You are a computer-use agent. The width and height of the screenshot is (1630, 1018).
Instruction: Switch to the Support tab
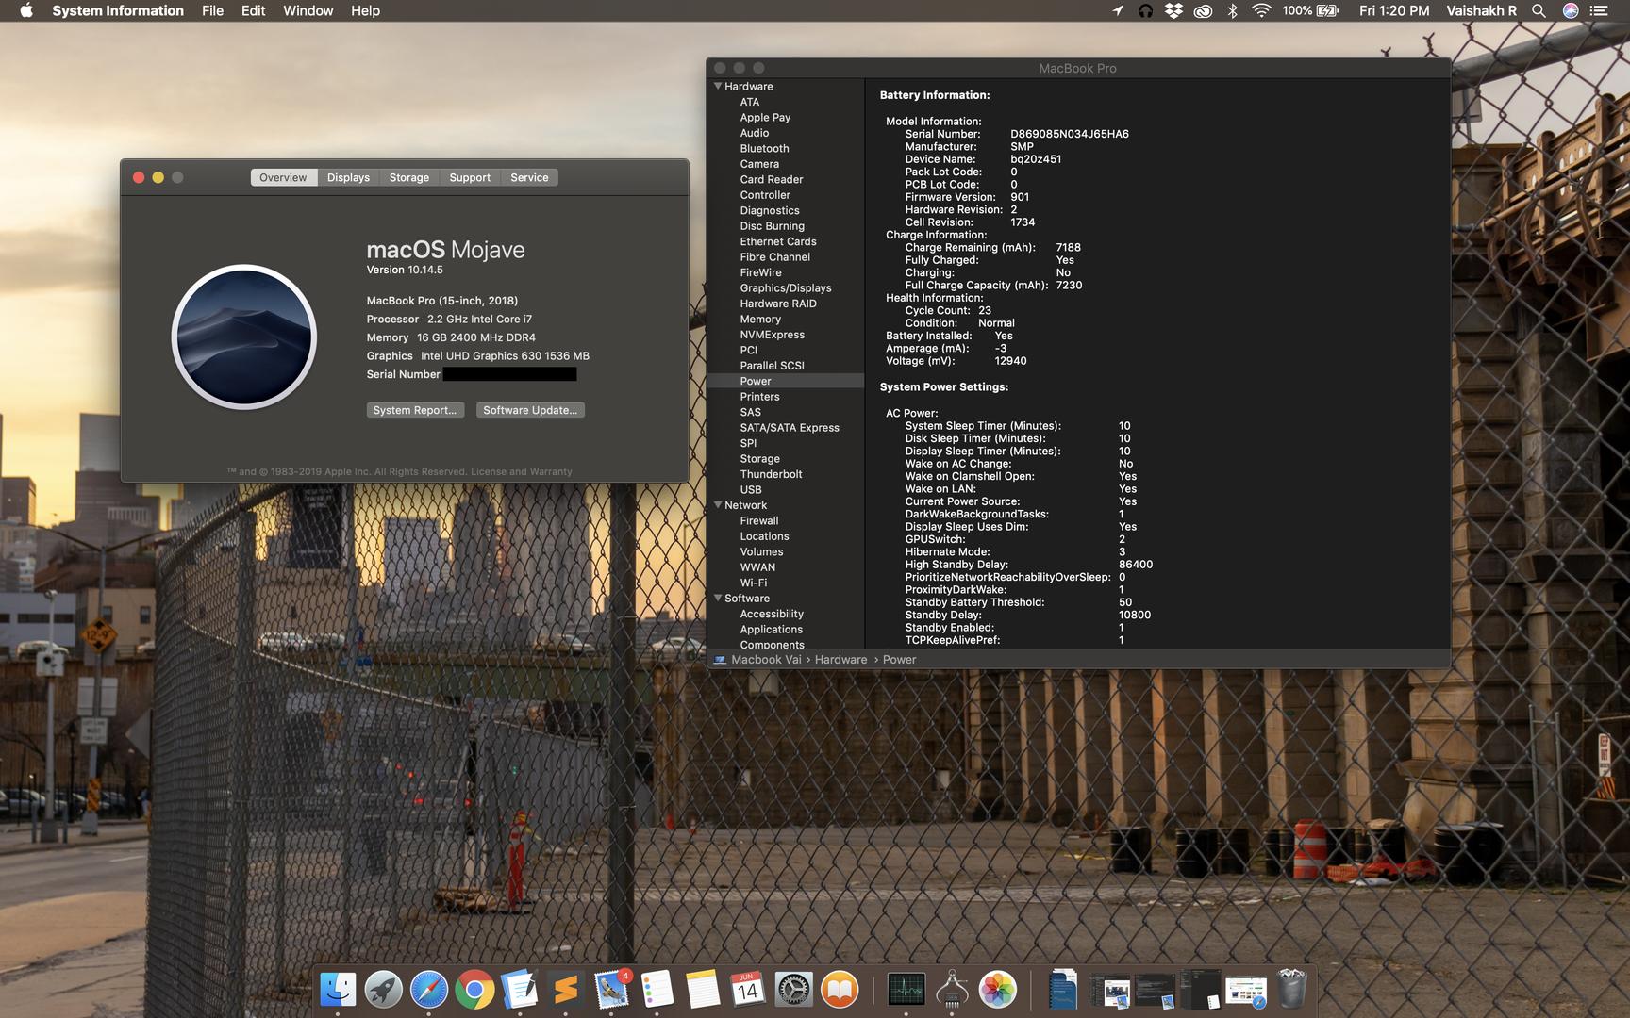click(x=470, y=177)
